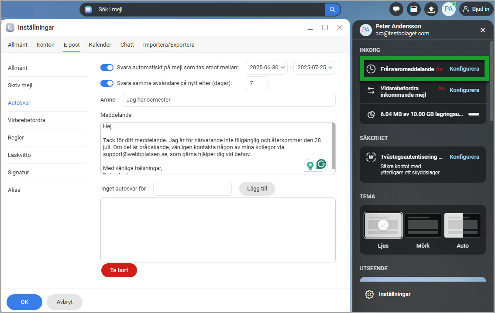This screenshot has height=313, width=495.
Task: Switch to the Konton tab
Action: [45, 45]
